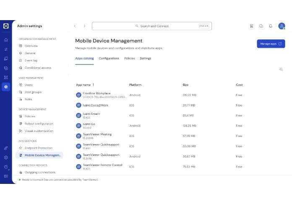292x204 pixels.
Task: Open the Settings tab
Action: click(146, 58)
